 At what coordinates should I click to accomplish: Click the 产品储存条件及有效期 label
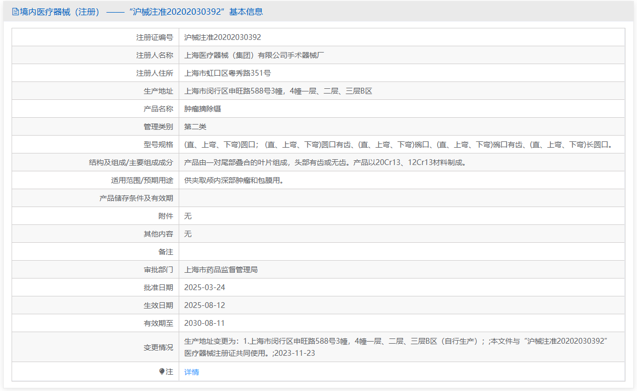pyautogui.click(x=136, y=198)
